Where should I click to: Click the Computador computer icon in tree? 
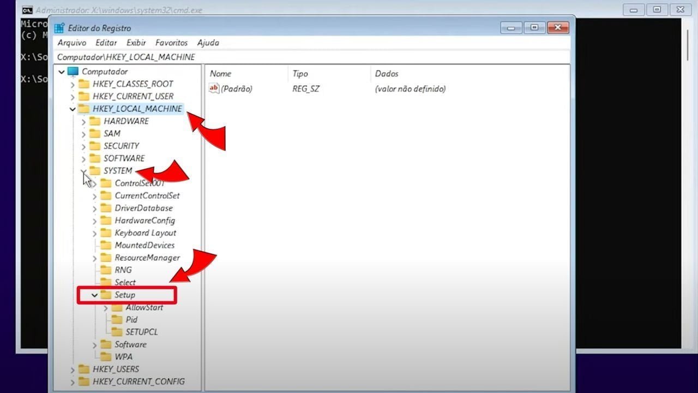pos(73,72)
